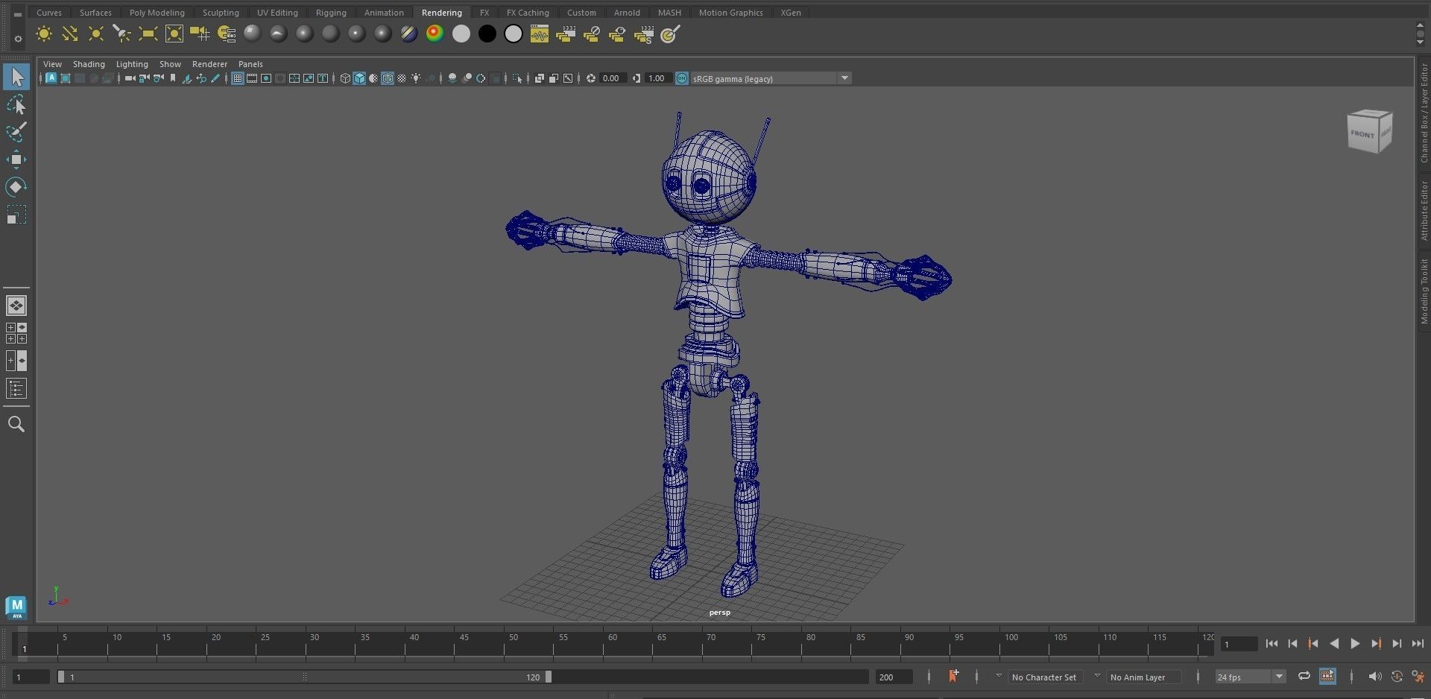
Task: Open the viewport Lighting menu
Action: tap(132, 64)
